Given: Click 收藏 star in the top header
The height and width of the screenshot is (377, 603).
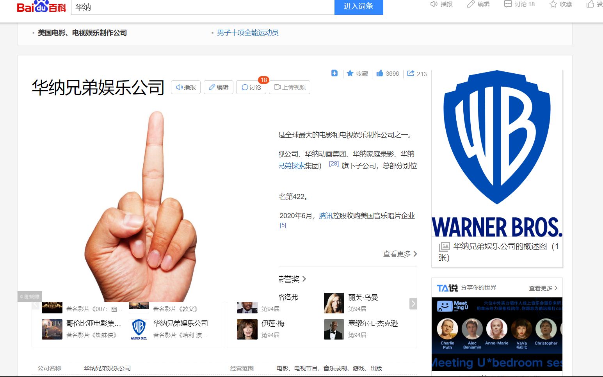Looking at the screenshot, I should pos(561,4).
